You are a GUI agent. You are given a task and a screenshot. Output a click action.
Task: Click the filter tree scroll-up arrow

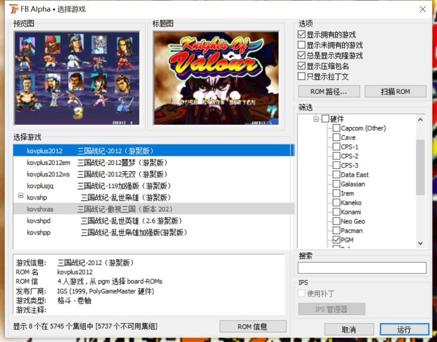[420, 119]
